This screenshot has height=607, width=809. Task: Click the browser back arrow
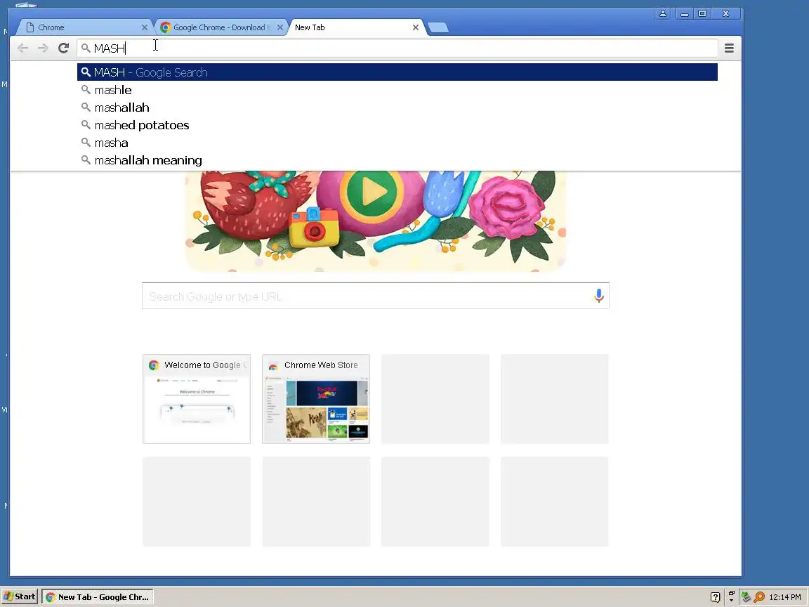coord(22,48)
